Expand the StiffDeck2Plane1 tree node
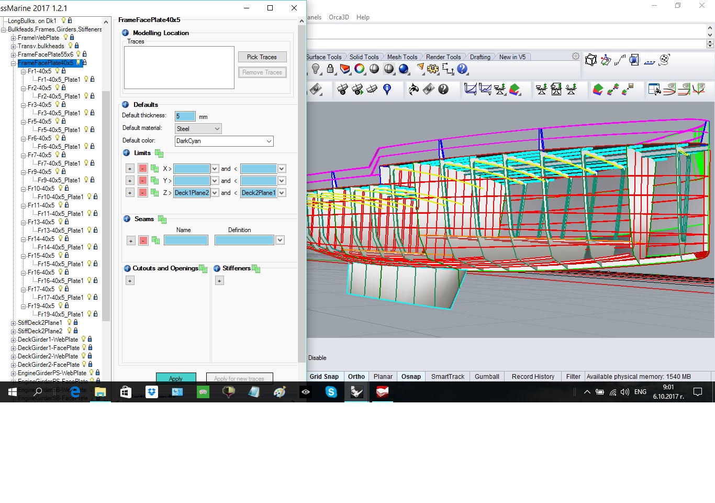715x503 pixels. pos(13,323)
